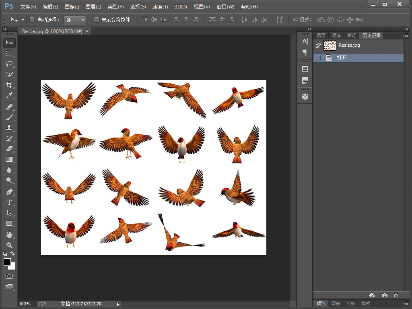Open the 窗口(W) menu
This screenshot has width=412, height=309.
click(x=225, y=7)
